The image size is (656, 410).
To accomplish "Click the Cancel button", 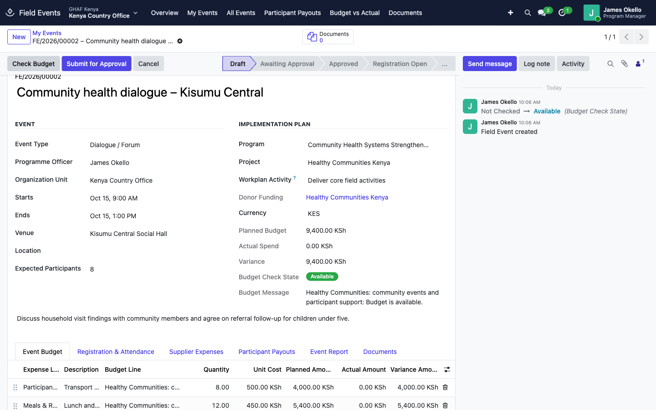I will [149, 64].
